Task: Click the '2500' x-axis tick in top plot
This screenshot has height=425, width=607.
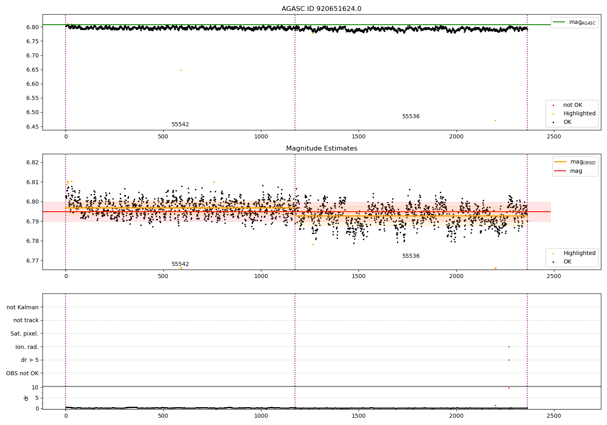Action: pos(554,137)
